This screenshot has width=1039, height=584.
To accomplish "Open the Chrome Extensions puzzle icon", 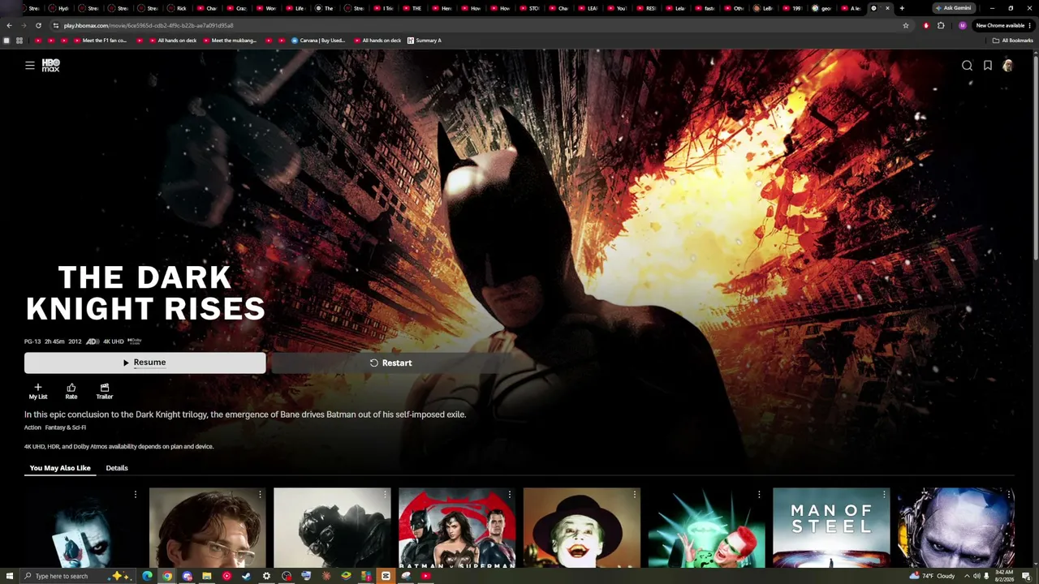I will coord(941,25).
